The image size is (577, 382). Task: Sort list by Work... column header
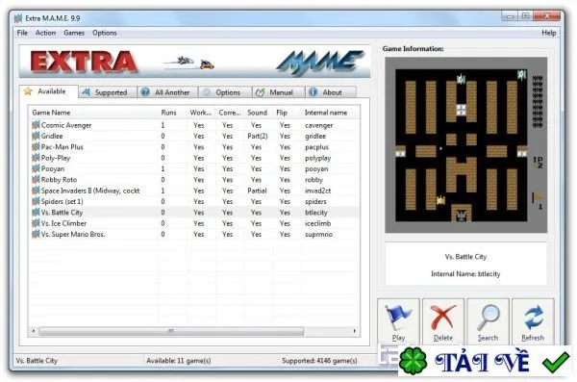201,113
